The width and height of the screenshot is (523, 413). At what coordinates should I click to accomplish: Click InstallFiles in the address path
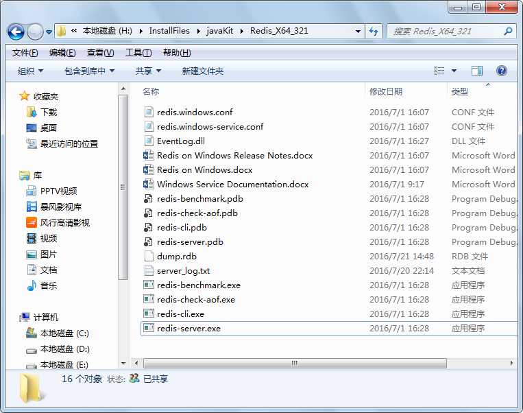(169, 31)
